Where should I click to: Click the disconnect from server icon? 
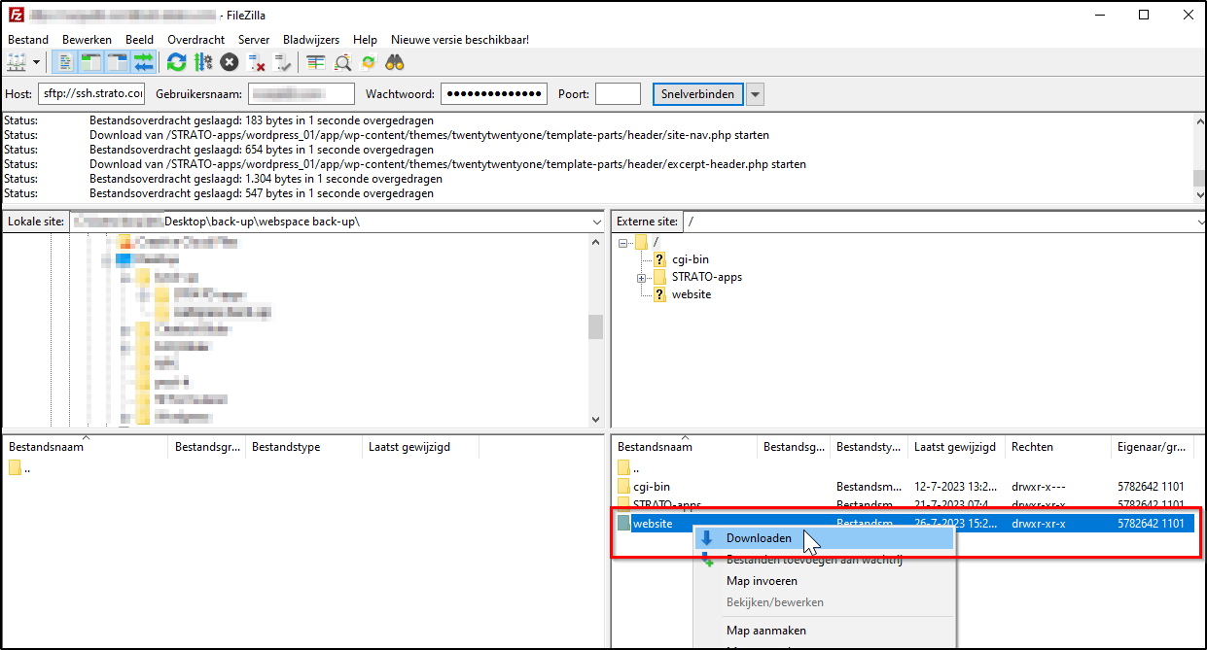[257, 62]
